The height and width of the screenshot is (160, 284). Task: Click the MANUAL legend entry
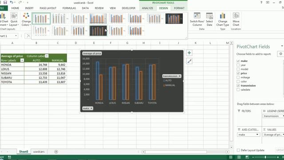[169, 85]
